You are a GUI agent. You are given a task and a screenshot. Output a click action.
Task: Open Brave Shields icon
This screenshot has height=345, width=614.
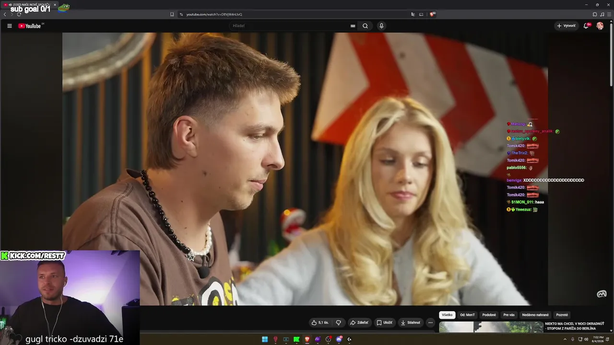click(432, 14)
